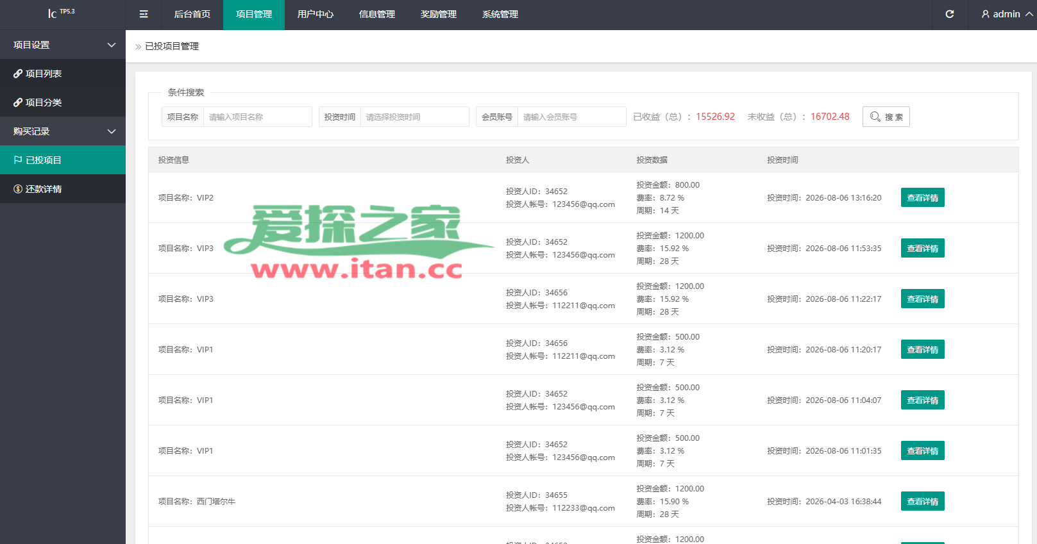Focus the 项目名称 search input
1037x544 pixels.
tap(257, 117)
